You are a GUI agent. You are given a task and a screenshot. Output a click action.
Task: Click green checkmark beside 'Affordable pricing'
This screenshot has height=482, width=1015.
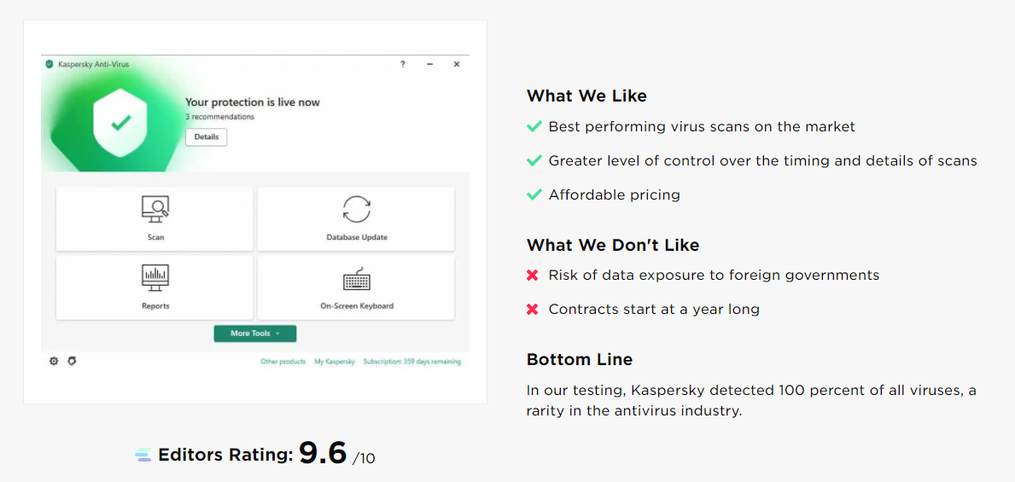(534, 195)
